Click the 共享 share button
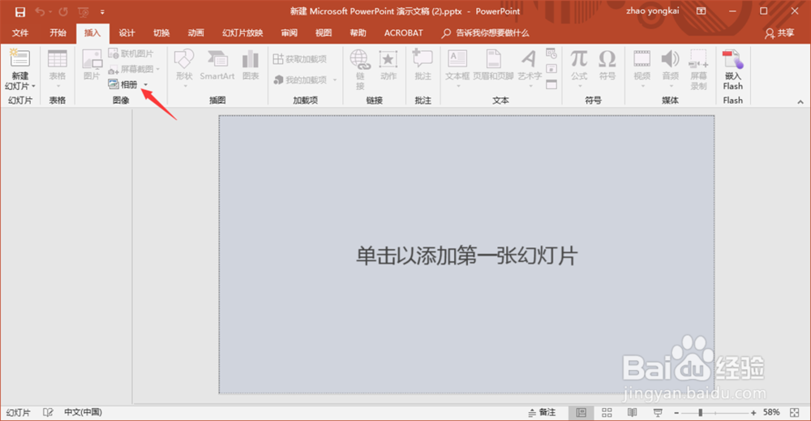The image size is (811, 421). tap(779, 33)
